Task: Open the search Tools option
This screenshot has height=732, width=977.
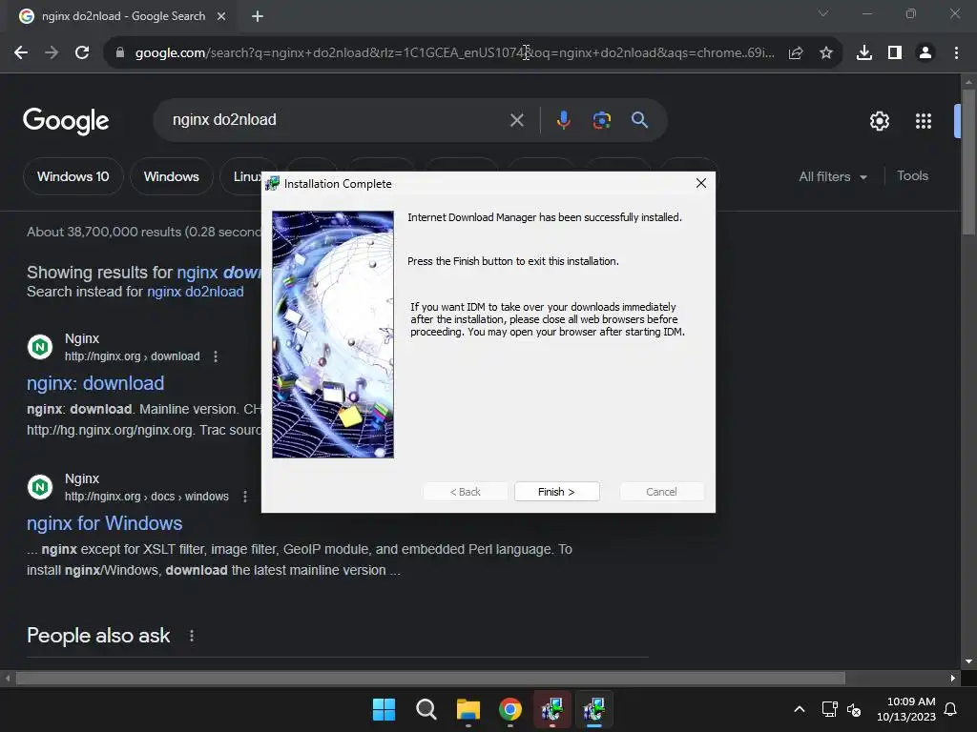Action: click(x=912, y=176)
